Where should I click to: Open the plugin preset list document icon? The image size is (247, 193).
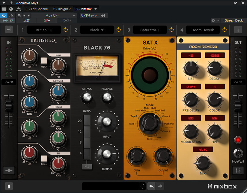(19, 16)
